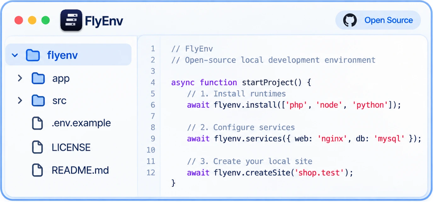
Task: Click the FlyEnv app logo icon
Action: coord(71,20)
